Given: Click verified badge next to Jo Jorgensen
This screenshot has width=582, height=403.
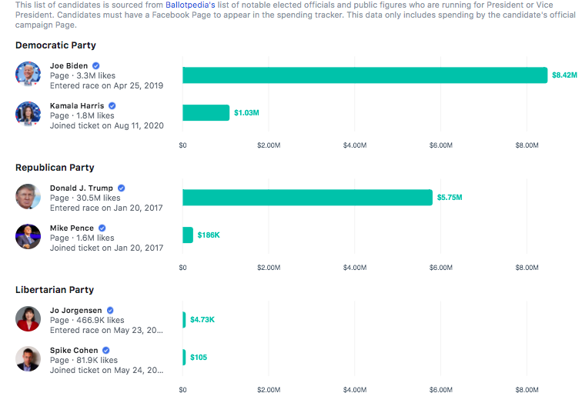Looking at the screenshot, I should coord(111,311).
